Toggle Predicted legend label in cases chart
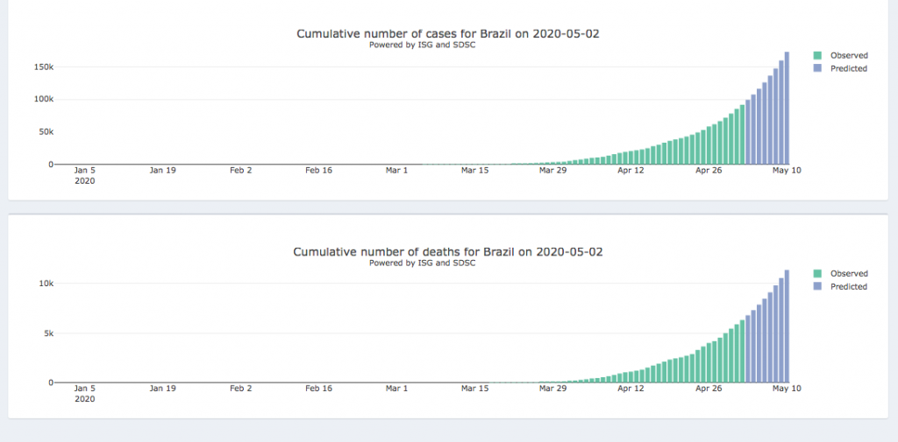This screenshot has height=442, width=898. tap(849, 68)
